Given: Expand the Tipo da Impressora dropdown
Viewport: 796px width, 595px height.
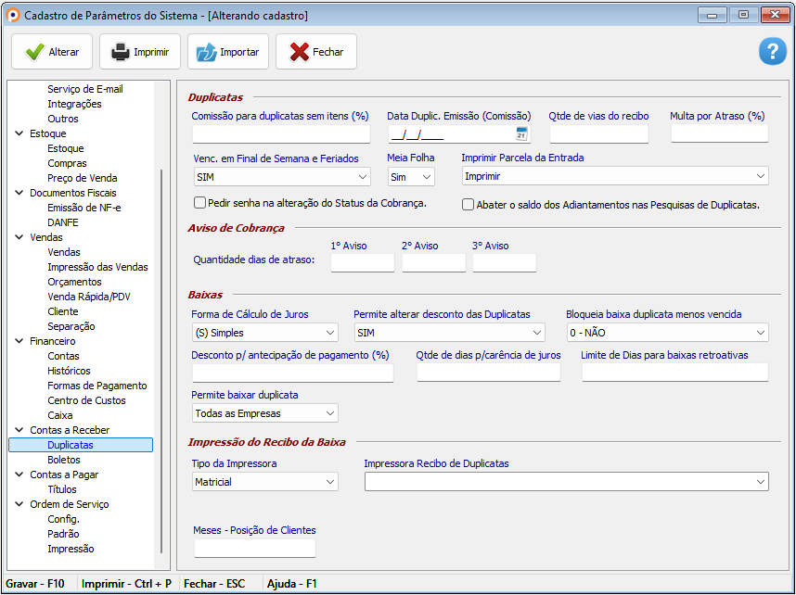Looking at the screenshot, I should tap(330, 482).
